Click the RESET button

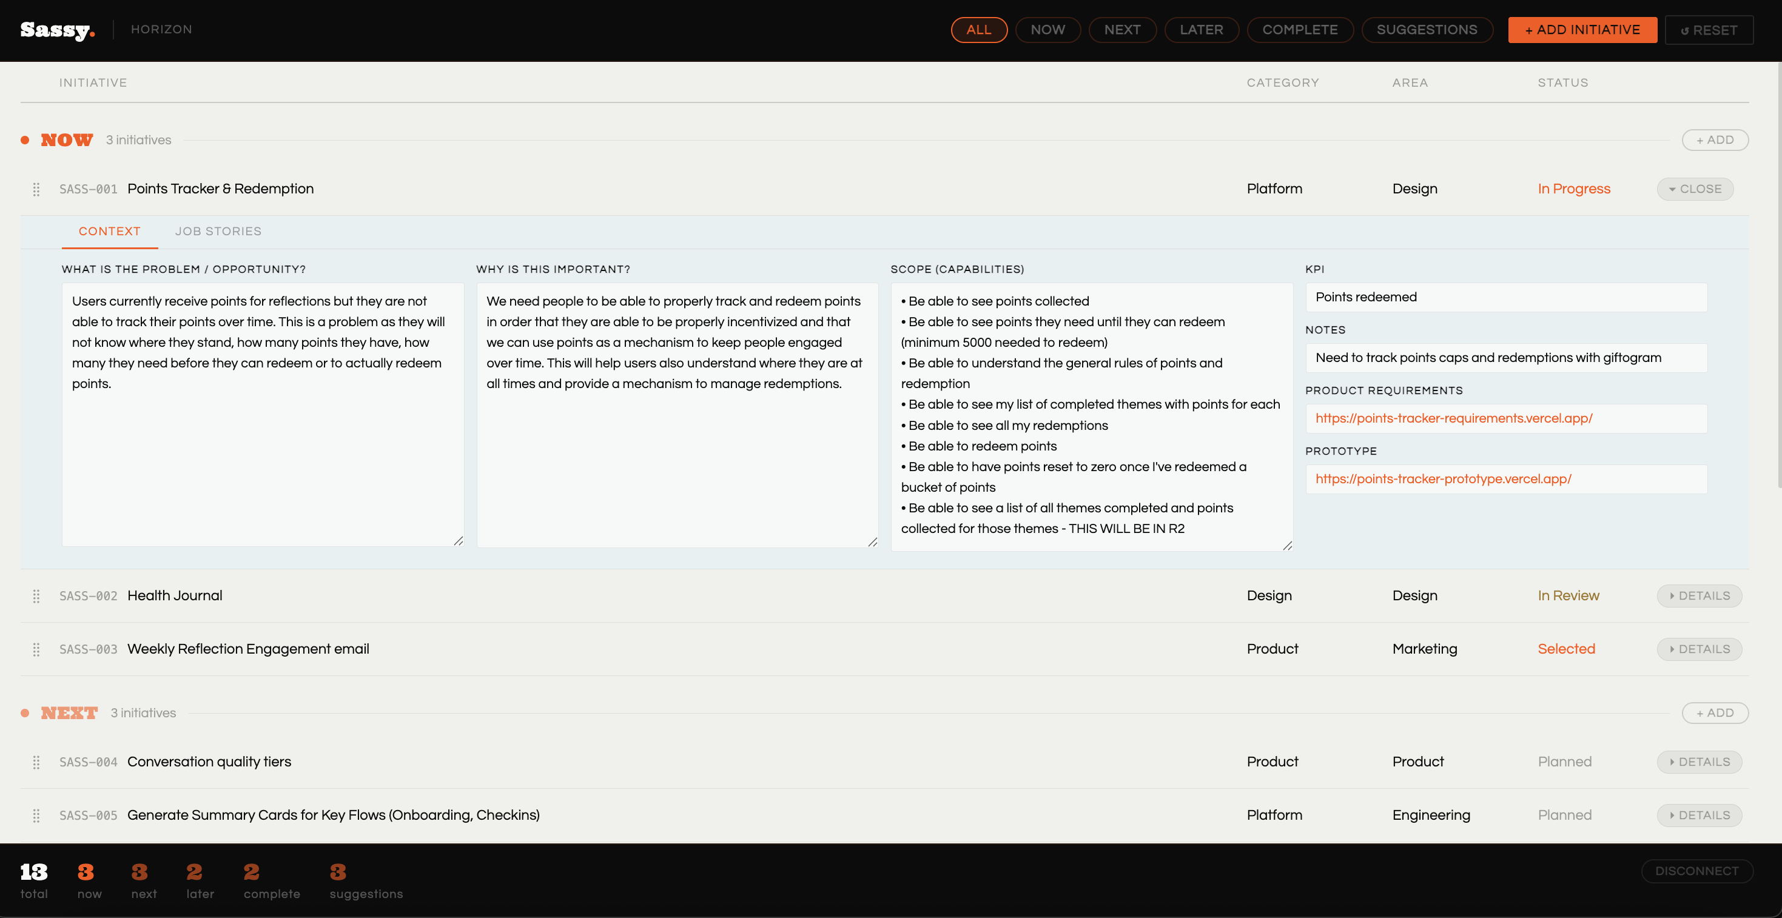tap(1709, 30)
